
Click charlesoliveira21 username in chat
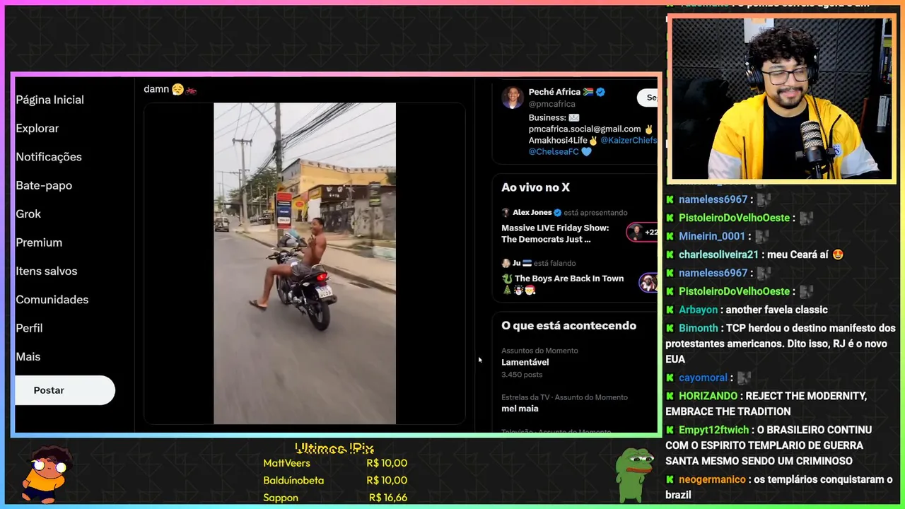718,255
